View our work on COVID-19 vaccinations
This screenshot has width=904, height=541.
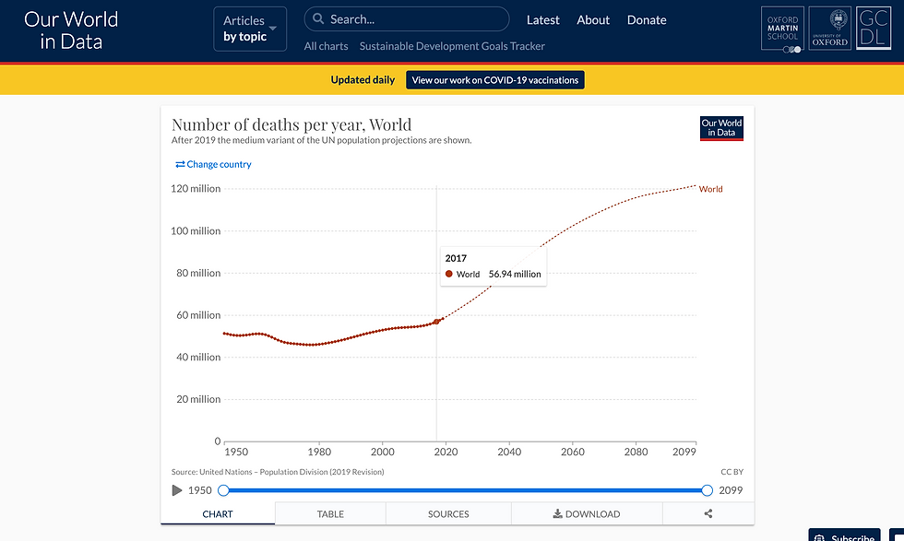pos(495,80)
